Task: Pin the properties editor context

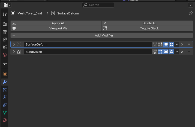Action: [x=191, y=13]
